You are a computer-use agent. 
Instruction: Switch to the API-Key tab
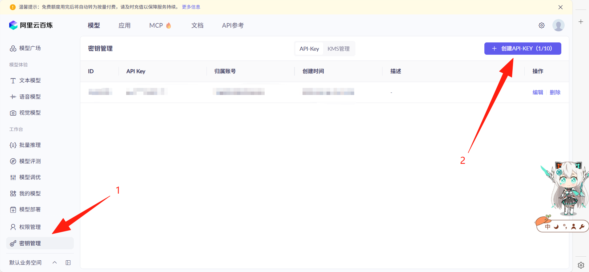pos(309,49)
